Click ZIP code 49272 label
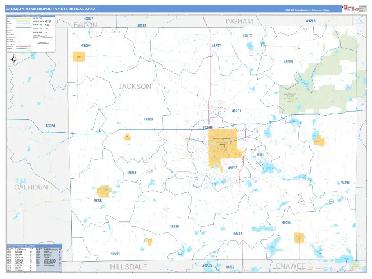The image size is (372, 279). [247, 35]
